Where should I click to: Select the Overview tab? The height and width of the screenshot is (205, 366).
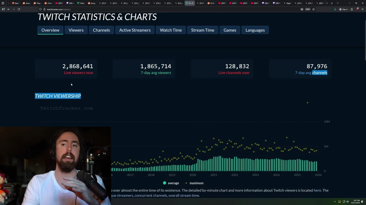tap(50, 30)
